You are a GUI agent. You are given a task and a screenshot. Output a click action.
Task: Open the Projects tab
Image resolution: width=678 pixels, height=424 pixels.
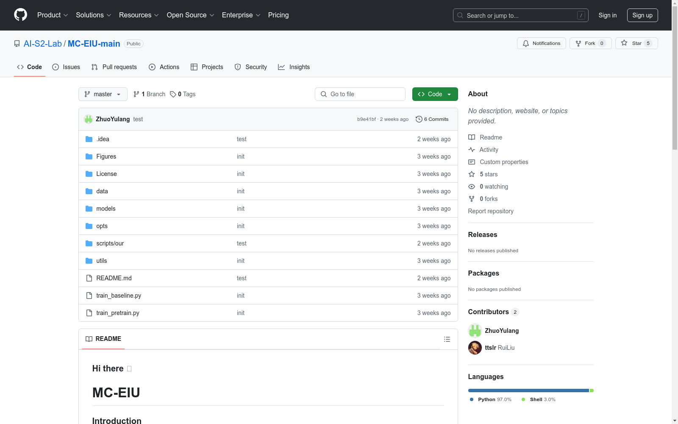click(x=207, y=67)
